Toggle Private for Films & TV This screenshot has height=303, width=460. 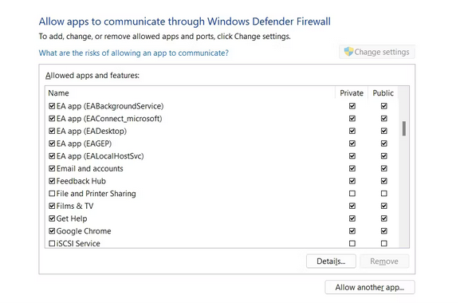[352, 206]
